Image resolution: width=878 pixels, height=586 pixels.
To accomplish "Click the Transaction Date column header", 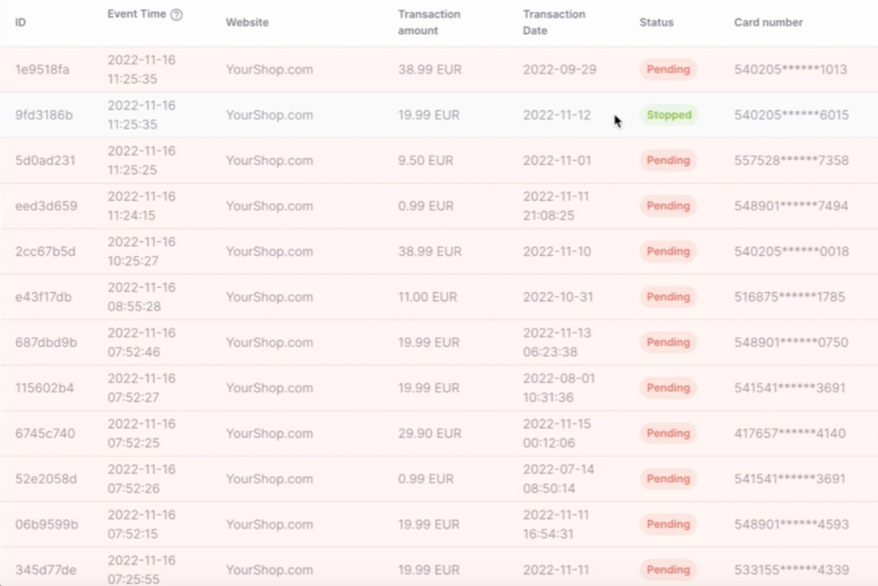I will (x=553, y=22).
